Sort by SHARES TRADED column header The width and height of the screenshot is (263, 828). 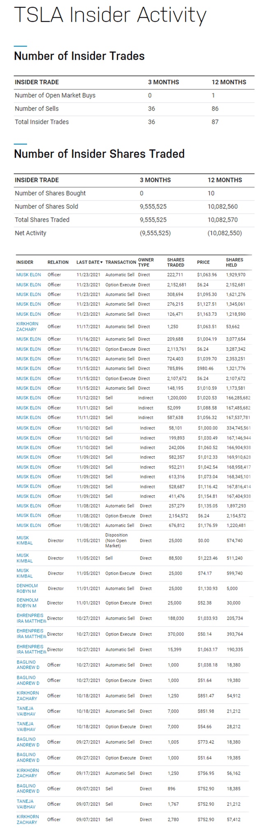point(175,262)
